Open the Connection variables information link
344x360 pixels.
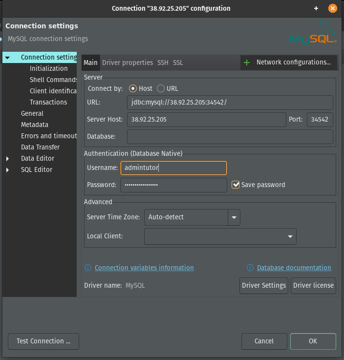tap(144, 268)
